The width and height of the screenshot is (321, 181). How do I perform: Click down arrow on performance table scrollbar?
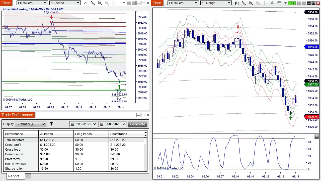(145, 135)
